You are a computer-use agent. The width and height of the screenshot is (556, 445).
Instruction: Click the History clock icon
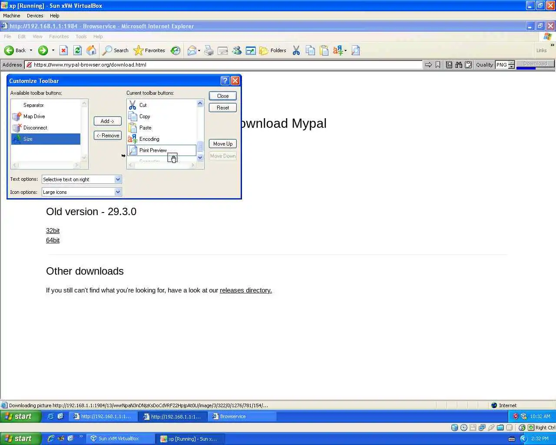tap(175, 50)
